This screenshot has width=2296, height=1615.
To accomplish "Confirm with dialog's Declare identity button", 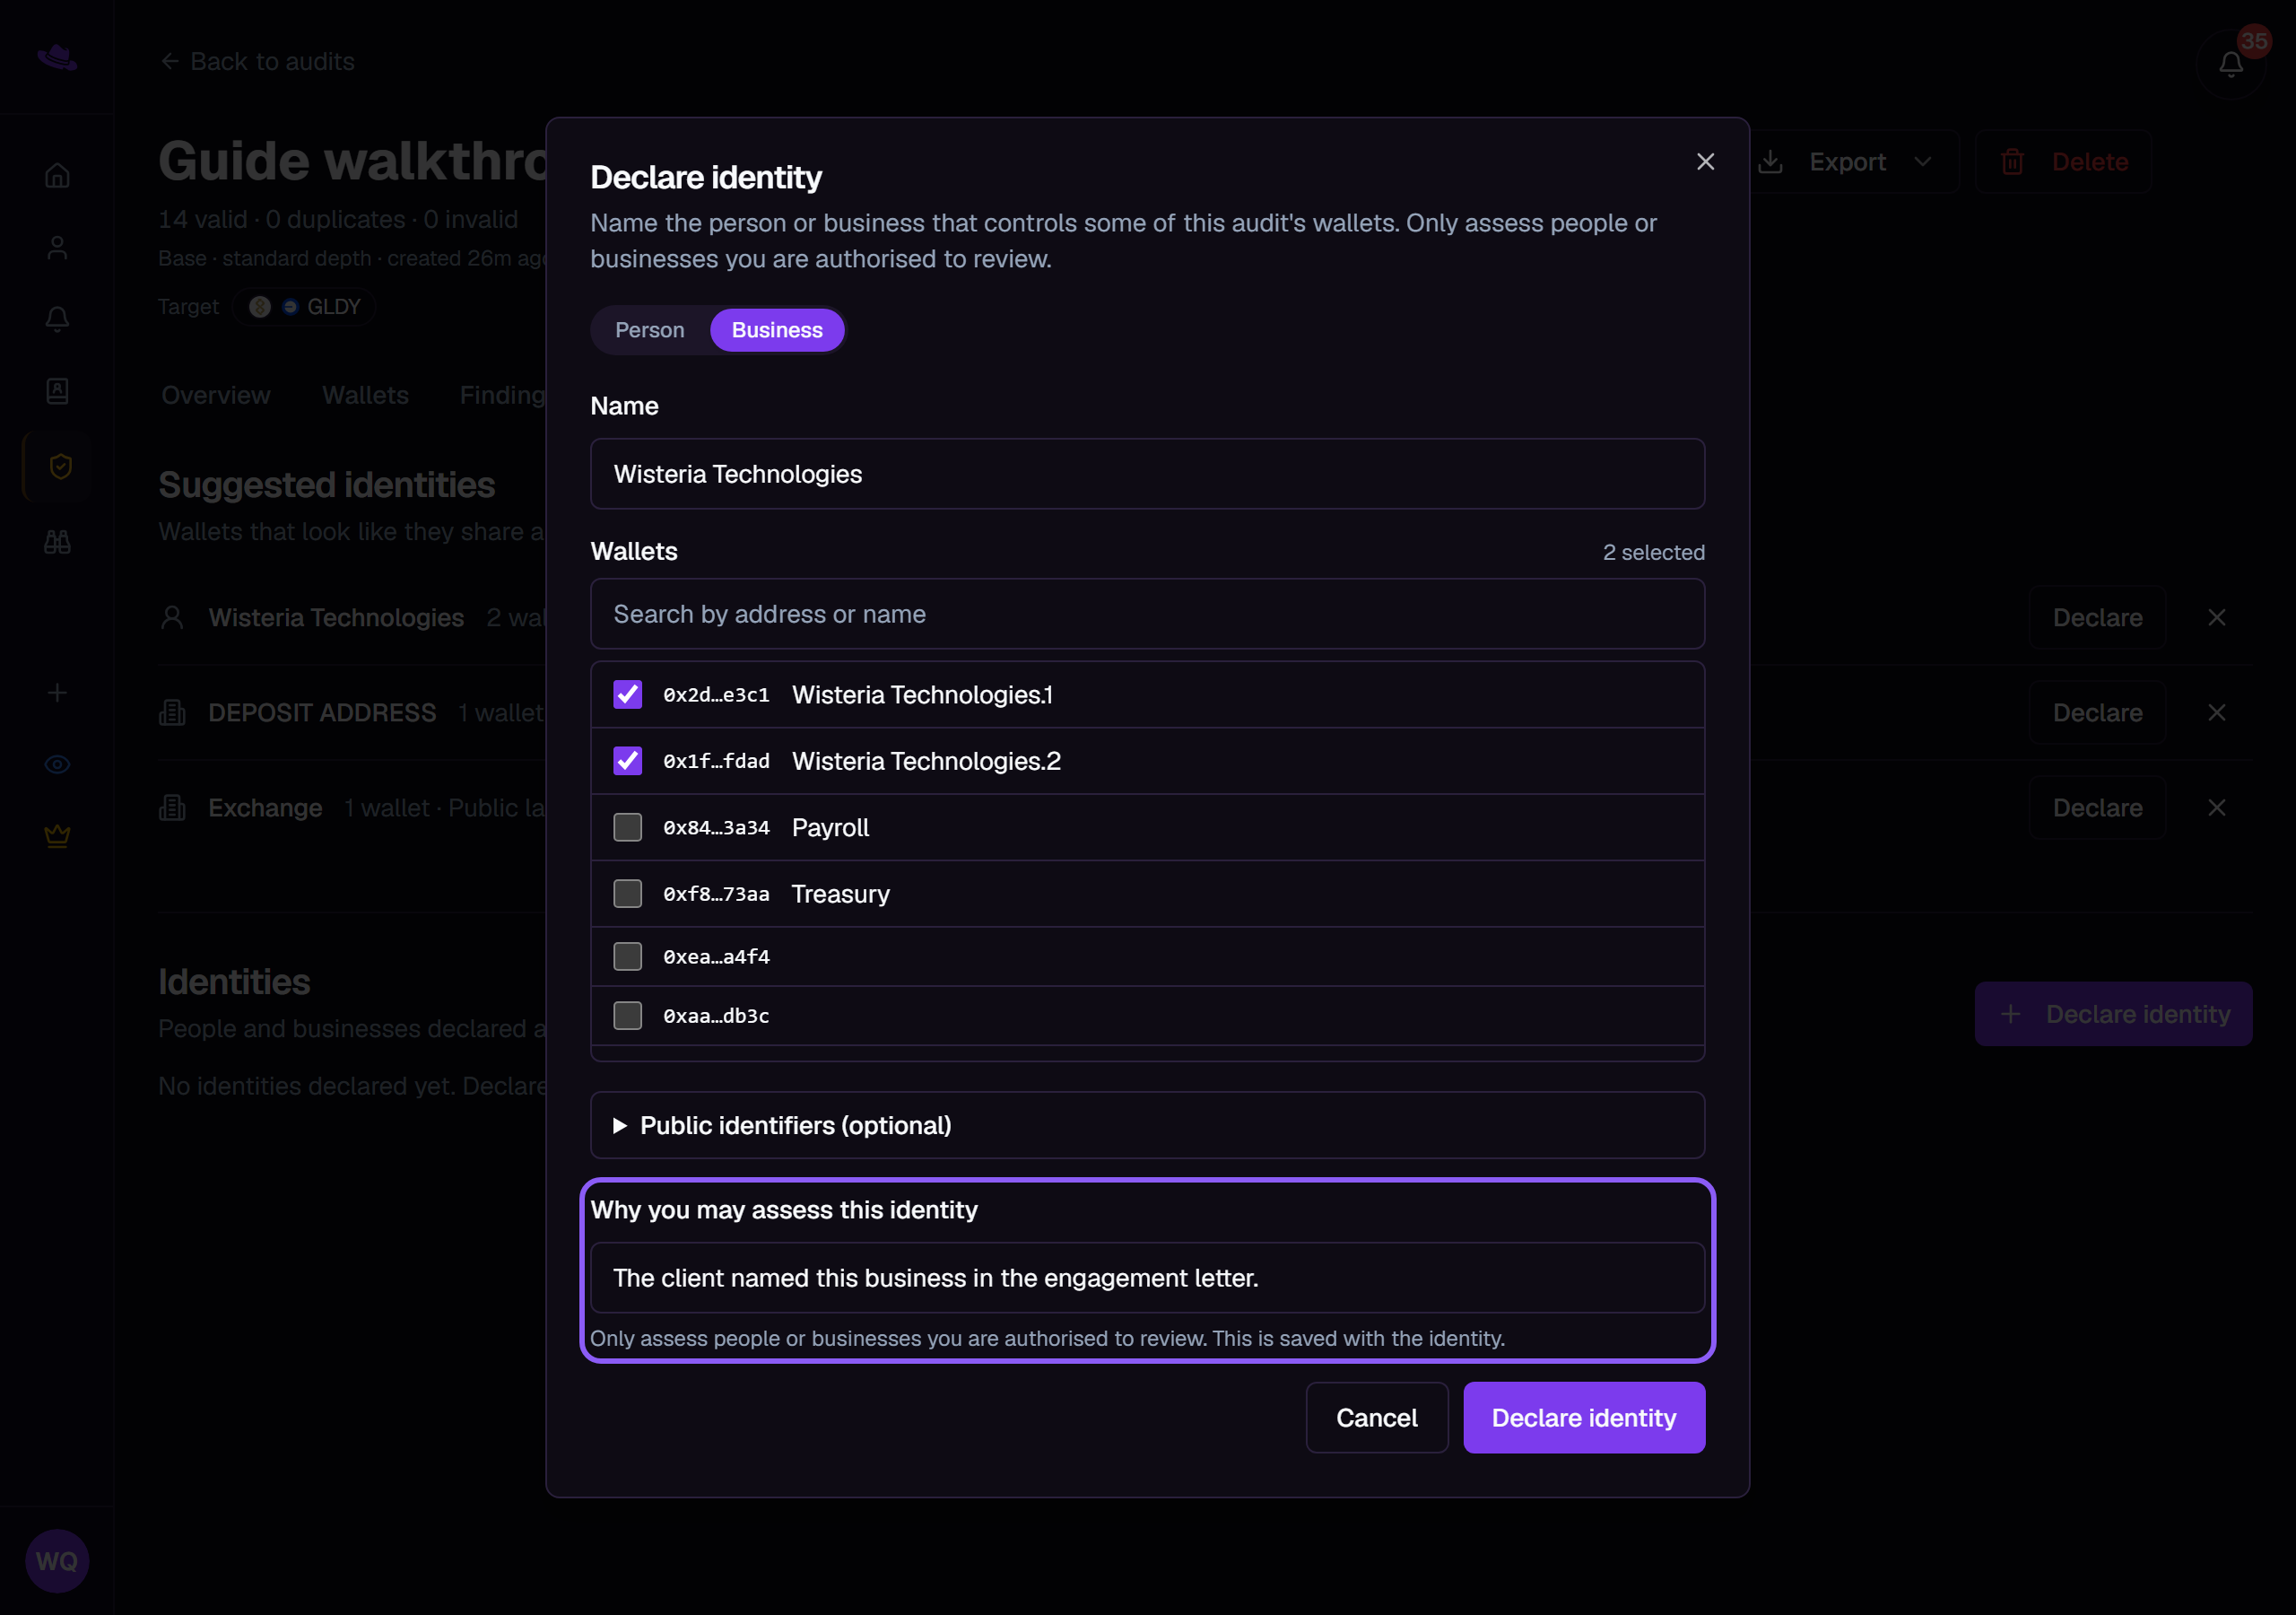I will (1584, 1417).
